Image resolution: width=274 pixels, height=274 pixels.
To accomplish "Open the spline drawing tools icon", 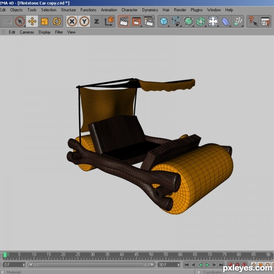I will tap(176, 21).
